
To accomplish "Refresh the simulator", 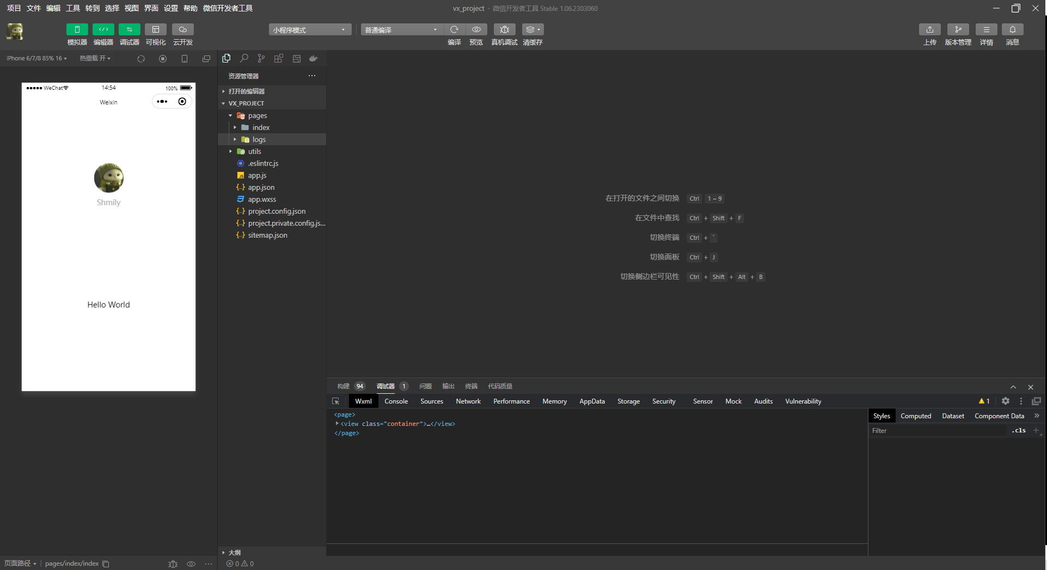I will pos(141,59).
